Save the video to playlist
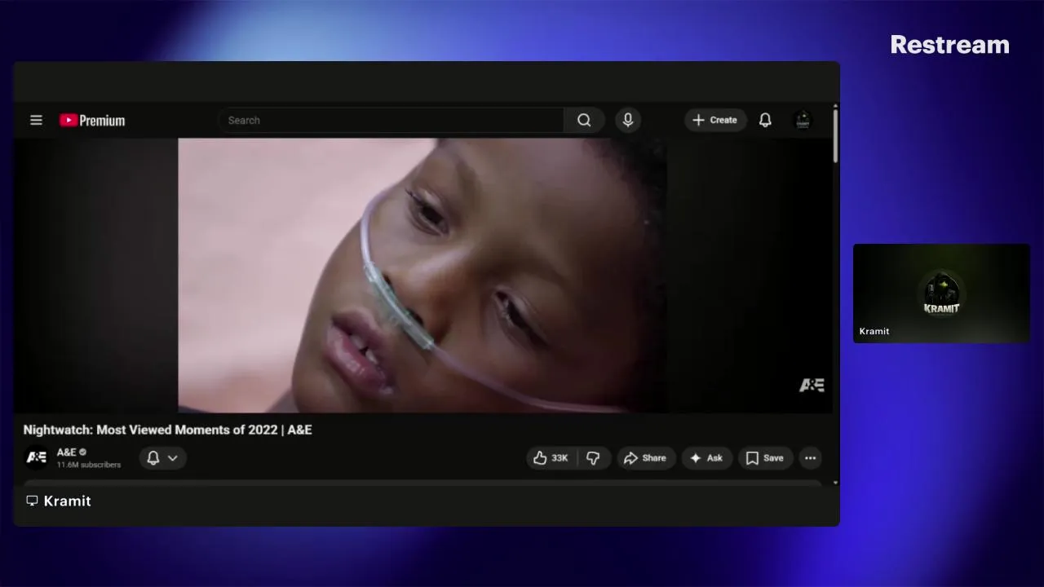The image size is (1044, 587). pyautogui.click(x=765, y=458)
